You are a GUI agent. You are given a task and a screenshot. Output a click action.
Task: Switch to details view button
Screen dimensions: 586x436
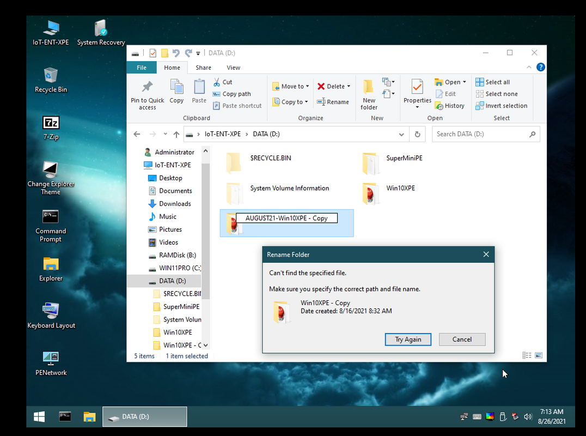[527, 355]
